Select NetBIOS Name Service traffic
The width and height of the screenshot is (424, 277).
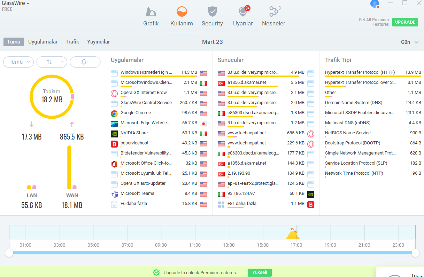[x=373, y=133]
